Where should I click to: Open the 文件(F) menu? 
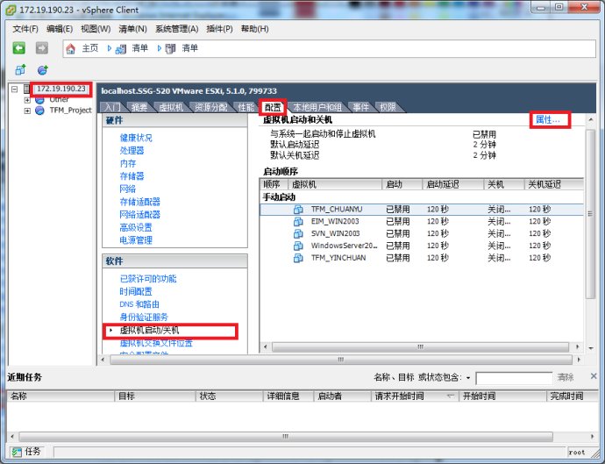coord(25,29)
